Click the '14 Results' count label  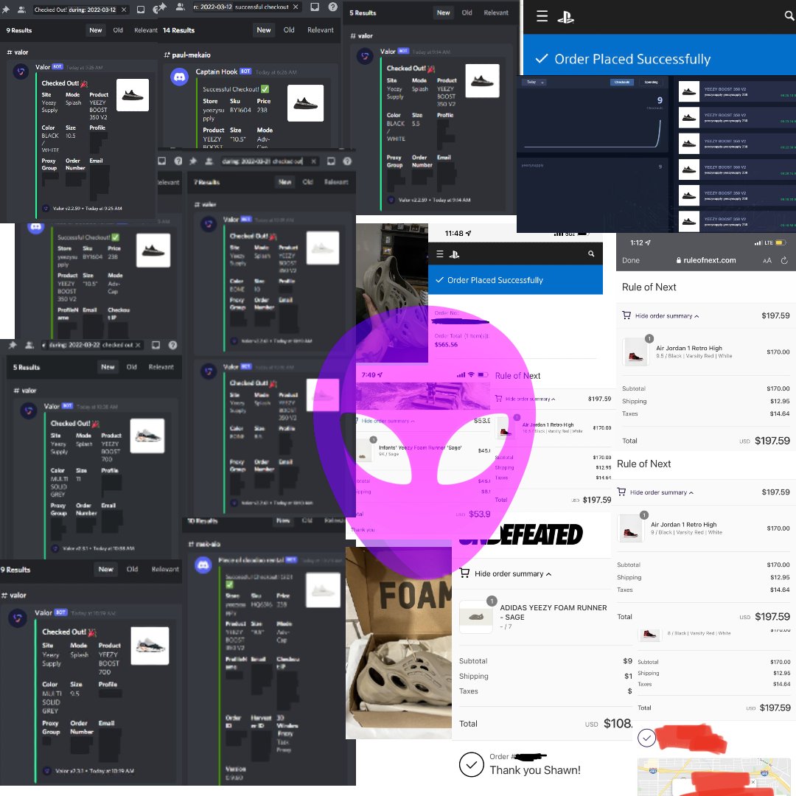click(178, 30)
